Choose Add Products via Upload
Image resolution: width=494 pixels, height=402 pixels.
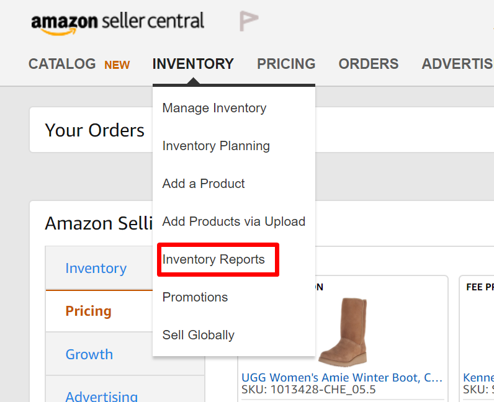pos(234,221)
